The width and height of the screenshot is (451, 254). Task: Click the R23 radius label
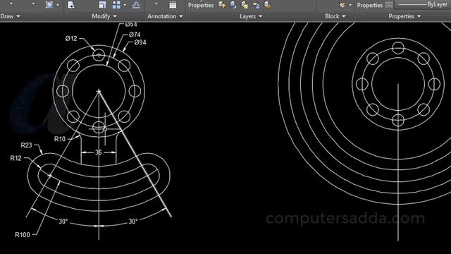tap(26, 145)
